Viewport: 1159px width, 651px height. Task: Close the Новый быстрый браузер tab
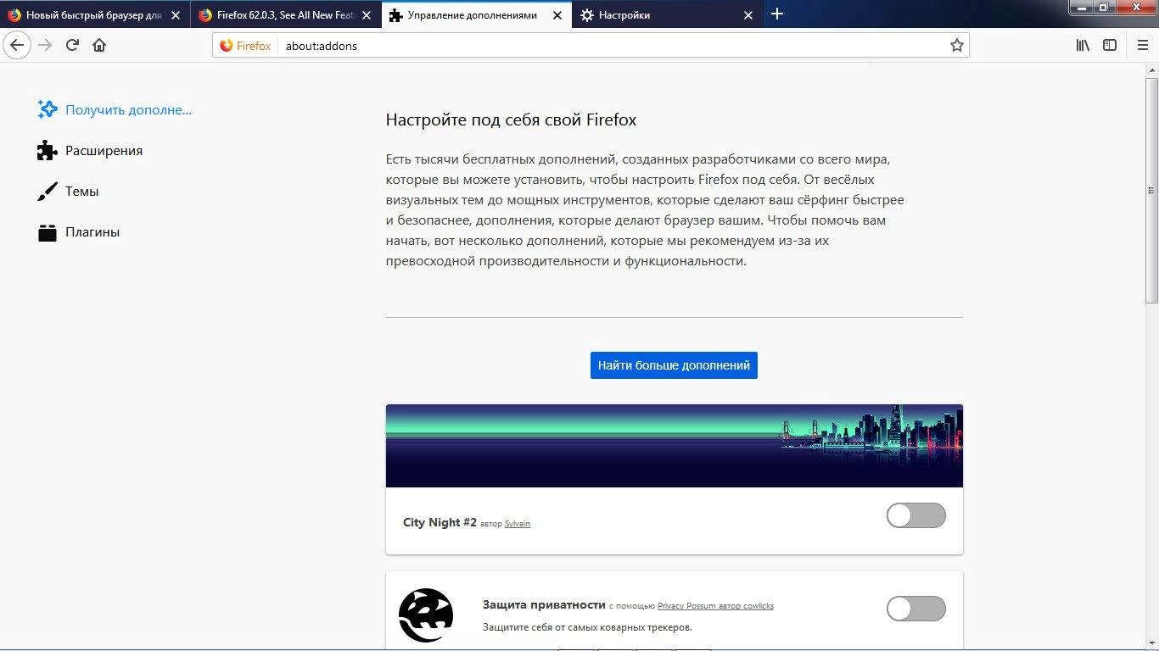175,15
